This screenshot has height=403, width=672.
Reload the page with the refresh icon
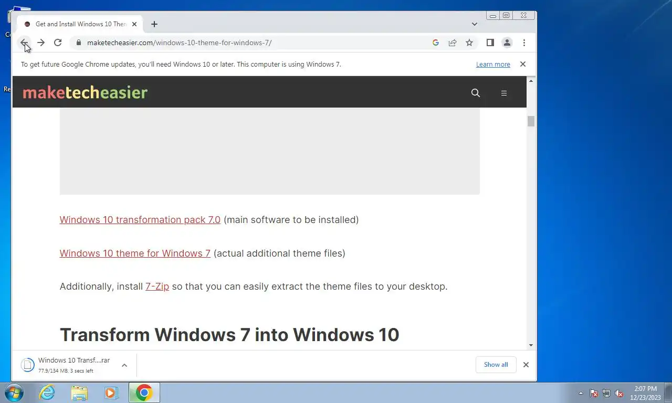click(x=58, y=43)
